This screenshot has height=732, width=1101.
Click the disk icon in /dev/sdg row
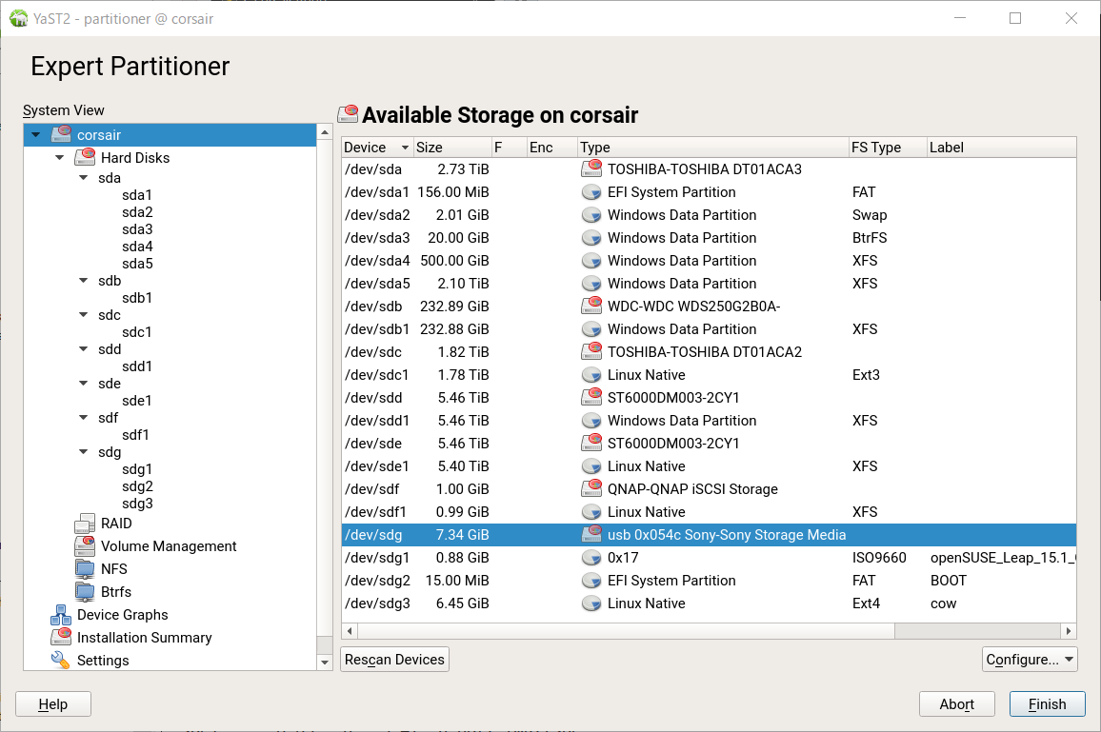(x=591, y=534)
